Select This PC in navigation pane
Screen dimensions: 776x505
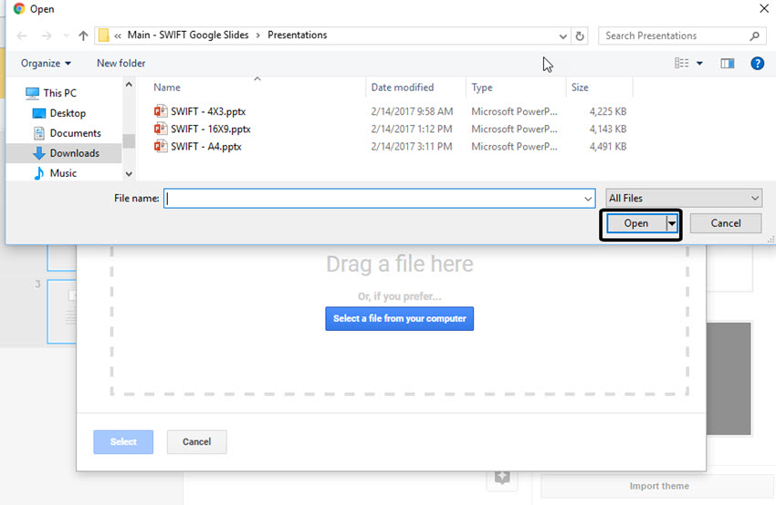pyautogui.click(x=51, y=93)
